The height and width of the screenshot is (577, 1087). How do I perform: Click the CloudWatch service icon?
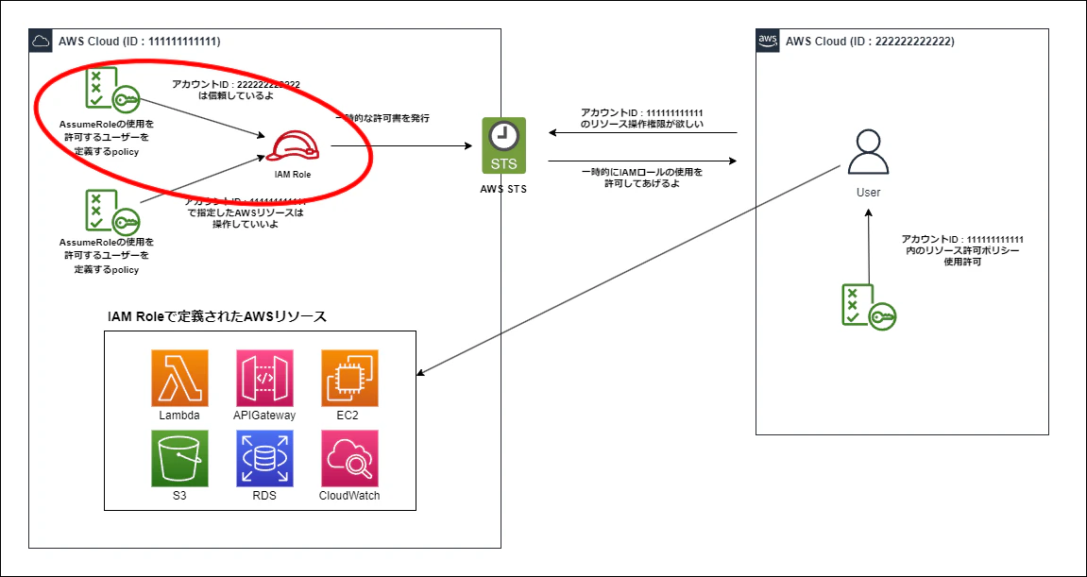[x=349, y=458]
